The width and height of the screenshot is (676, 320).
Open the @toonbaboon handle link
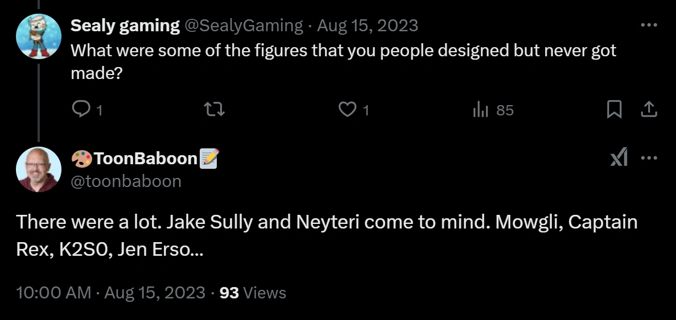pyautogui.click(x=126, y=181)
